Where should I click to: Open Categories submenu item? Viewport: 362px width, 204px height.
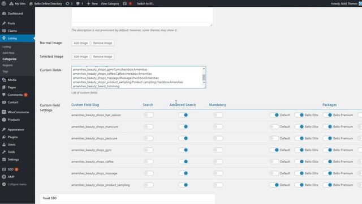[10, 59]
